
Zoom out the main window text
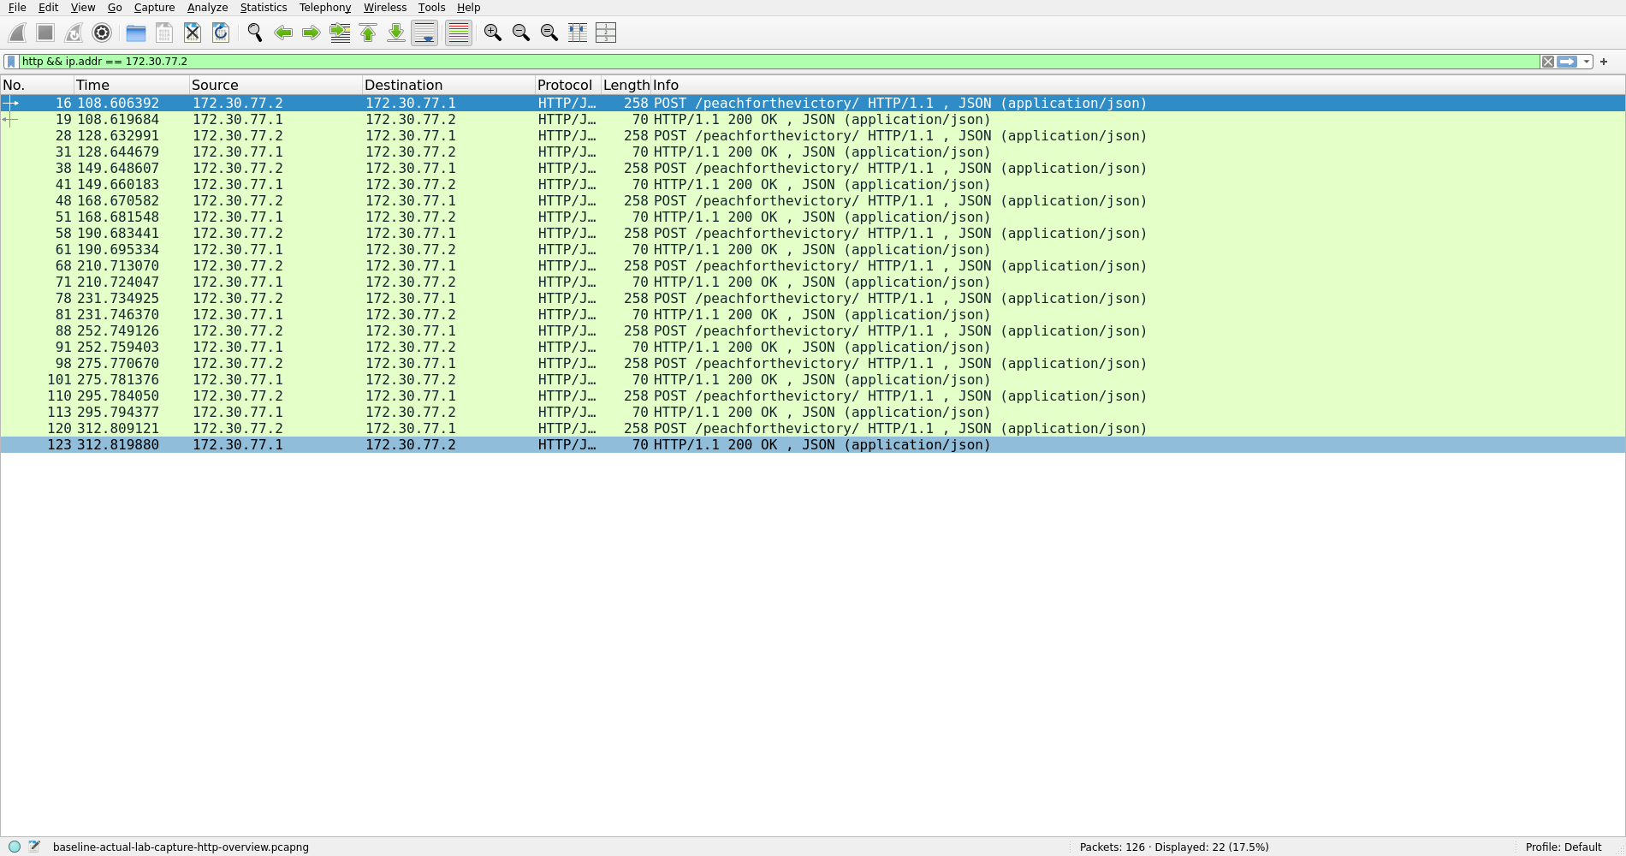click(x=521, y=33)
